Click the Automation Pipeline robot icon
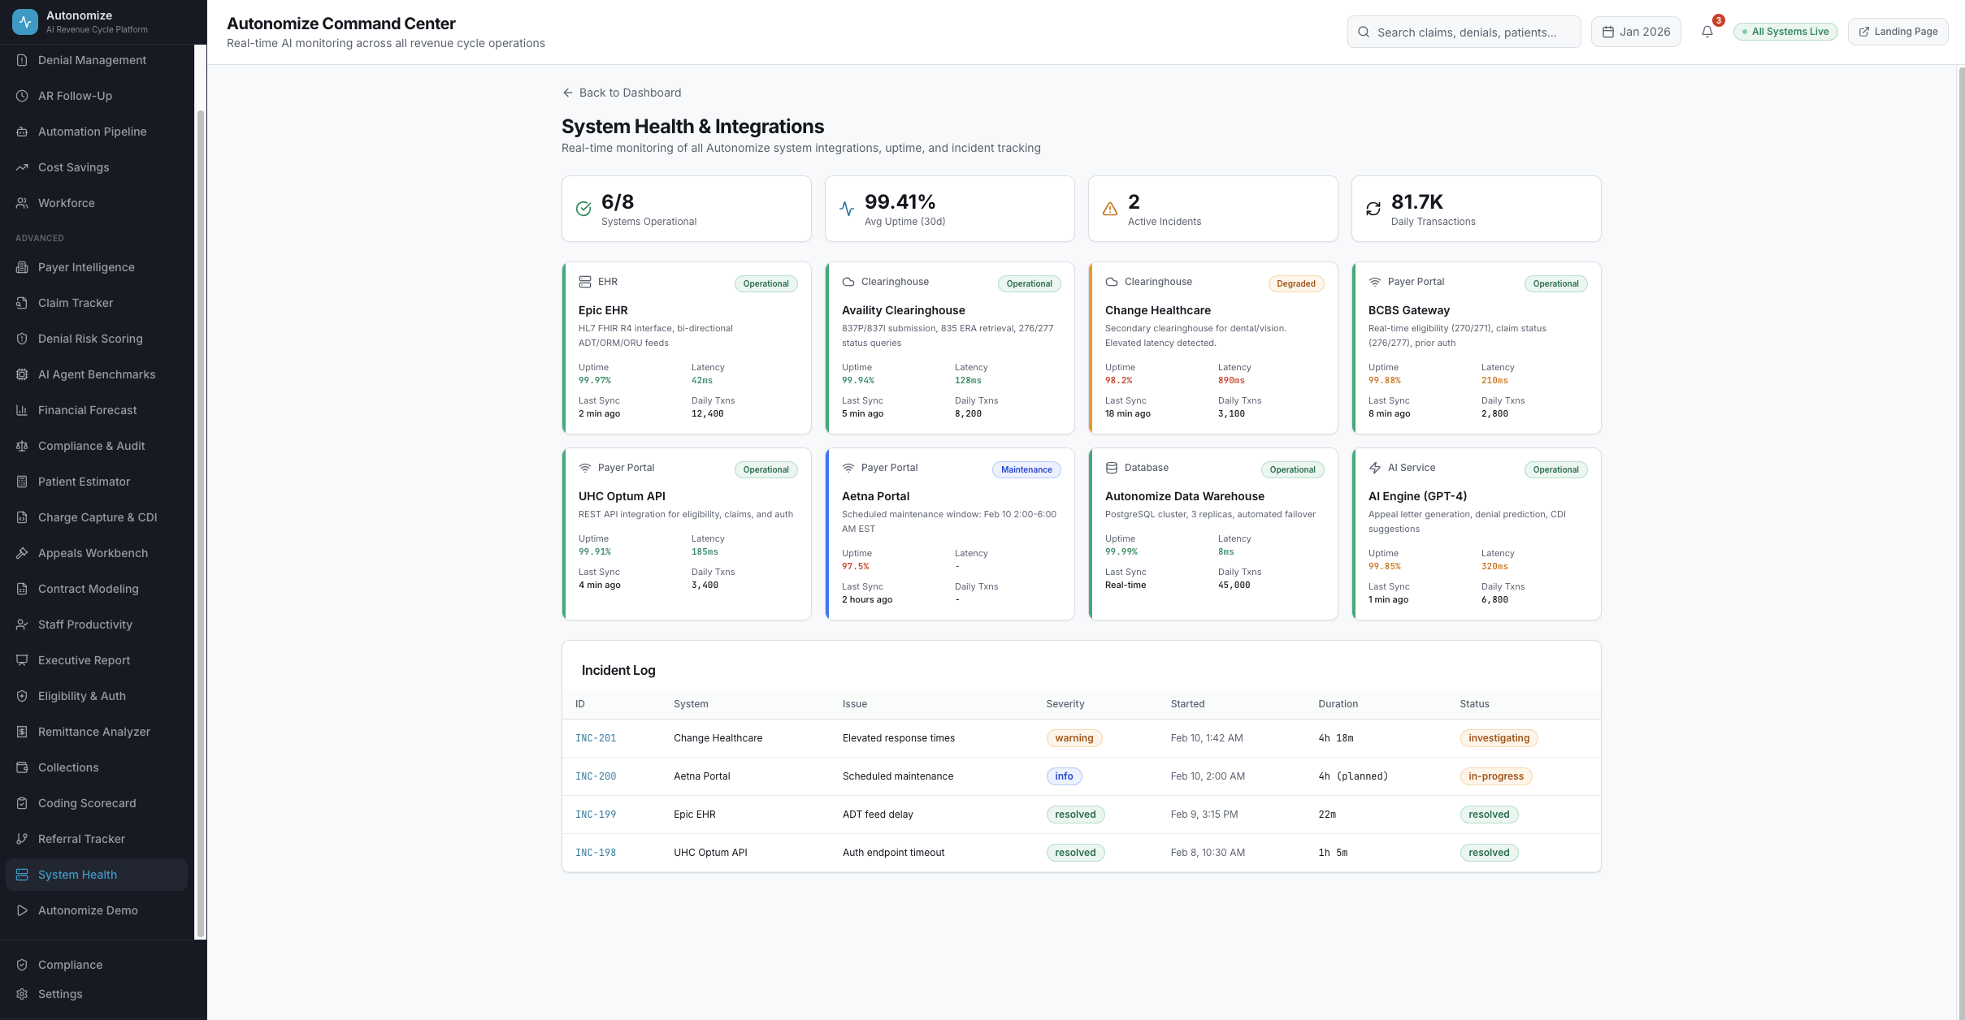The height and width of the screenshot is (1020, 1965). click(x=22, y=132)
